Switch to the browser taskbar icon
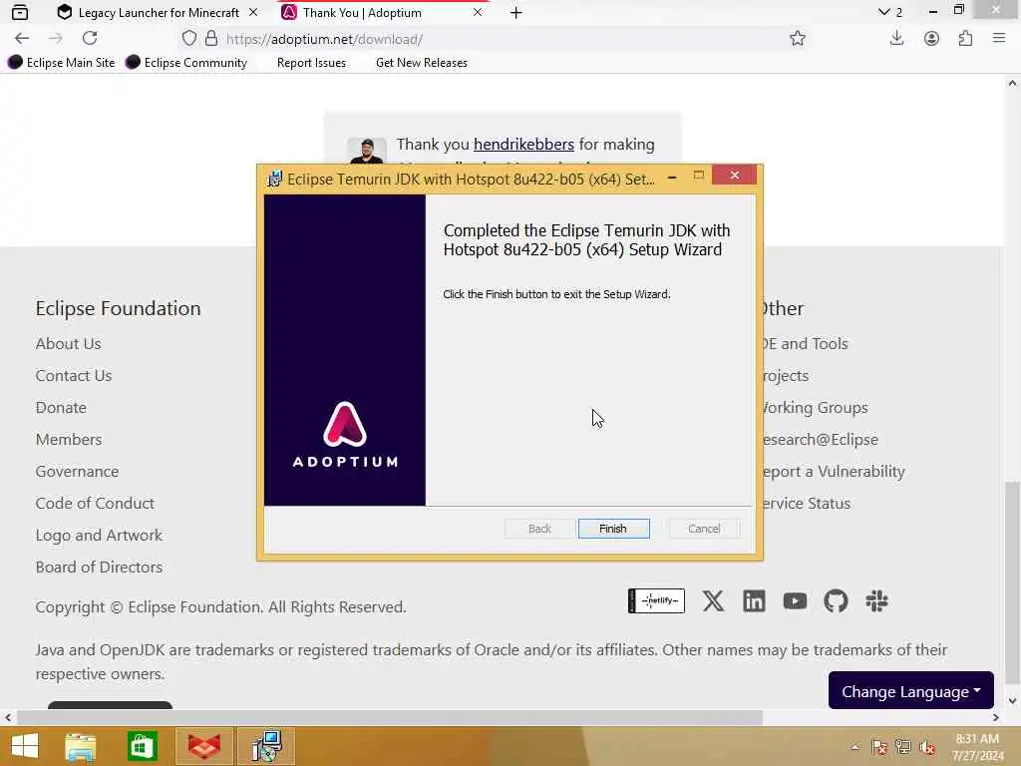Image resolution: width=1021 pixels, height=766 pixels. [x=204, y=746]
